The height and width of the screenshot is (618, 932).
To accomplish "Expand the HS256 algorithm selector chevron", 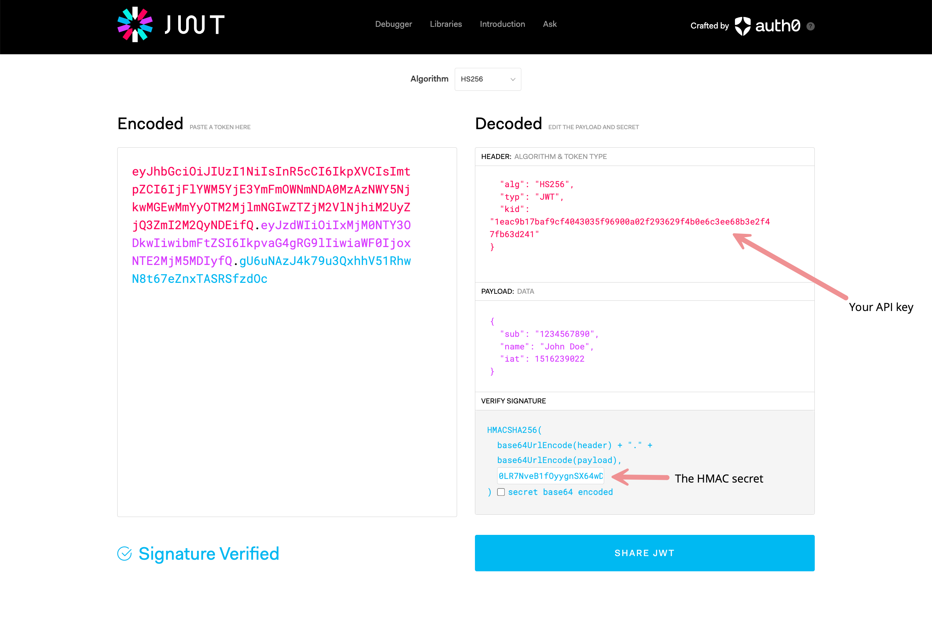I will pyautogui.click(x=512, y=79).
